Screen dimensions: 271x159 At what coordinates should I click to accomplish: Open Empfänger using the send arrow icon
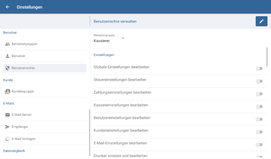(7, 127)
